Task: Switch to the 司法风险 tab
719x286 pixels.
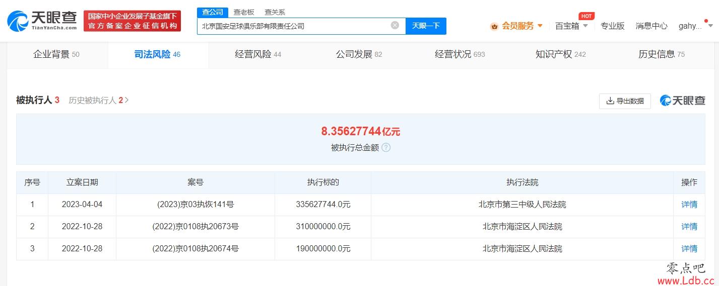Action: [157, 54]
